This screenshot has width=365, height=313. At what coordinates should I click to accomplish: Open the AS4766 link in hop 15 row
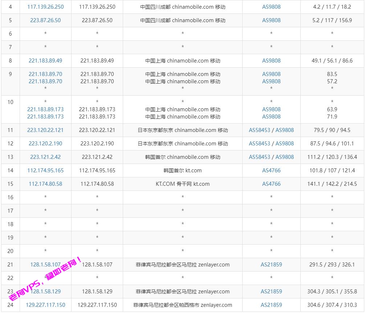pyautogui.click(x=271, y=184)
